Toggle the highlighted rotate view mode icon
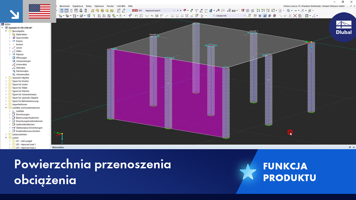356x200 pixels. coord(265,16)
